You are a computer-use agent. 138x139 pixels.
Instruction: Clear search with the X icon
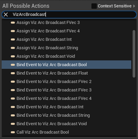(6, 15)
